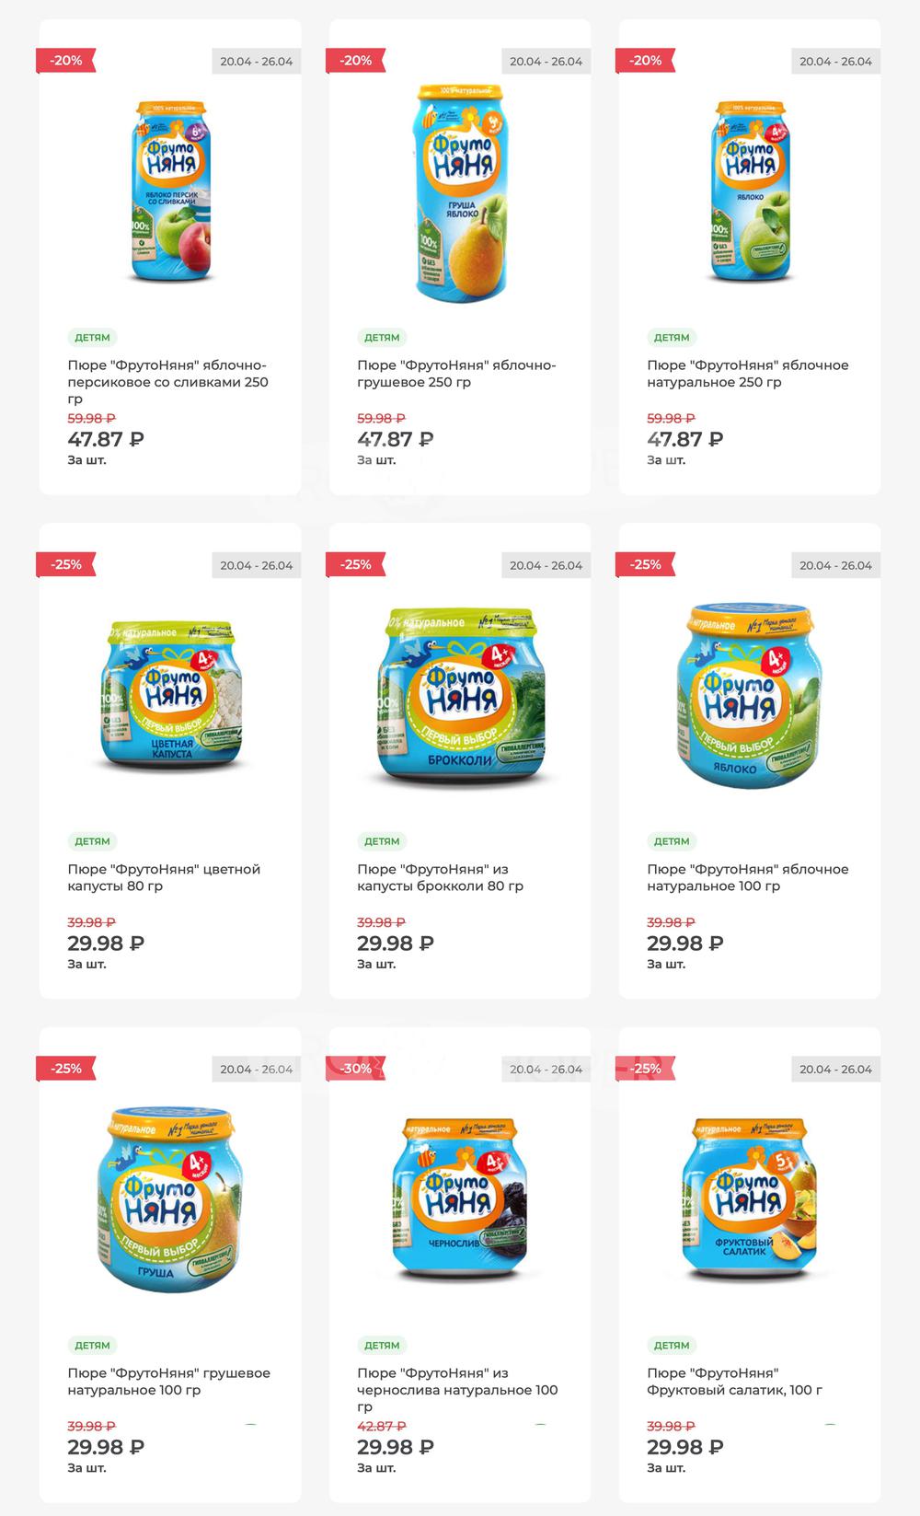Open the Яблоко 100 гр jar image

(750, 695)
